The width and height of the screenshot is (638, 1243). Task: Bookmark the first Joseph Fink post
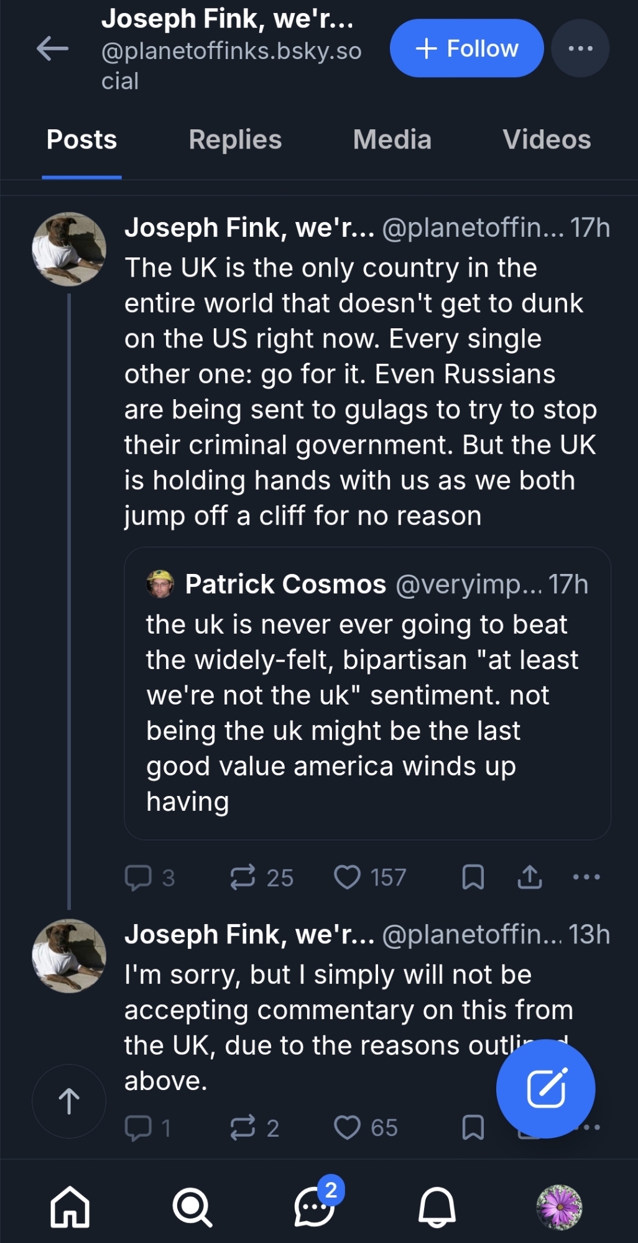click(x=473, y=877)
